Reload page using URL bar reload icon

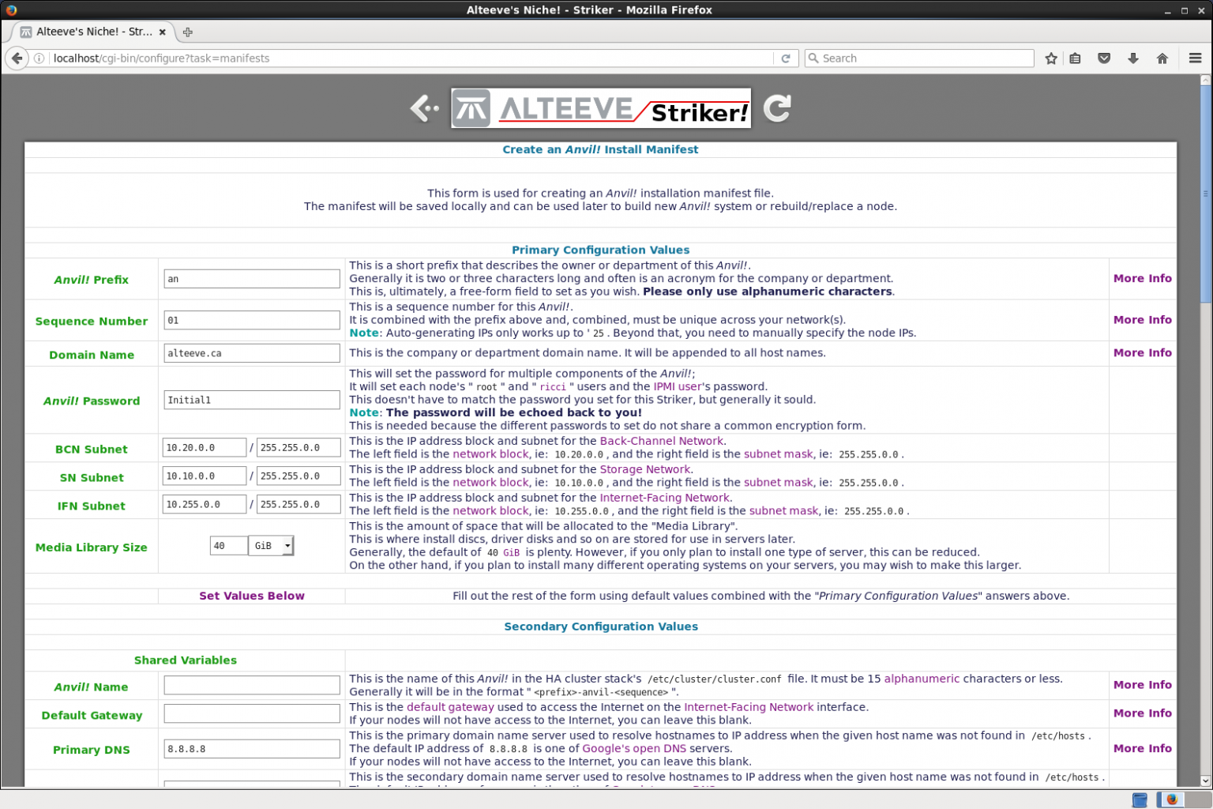pyautogui.click(x=785, y=58)
